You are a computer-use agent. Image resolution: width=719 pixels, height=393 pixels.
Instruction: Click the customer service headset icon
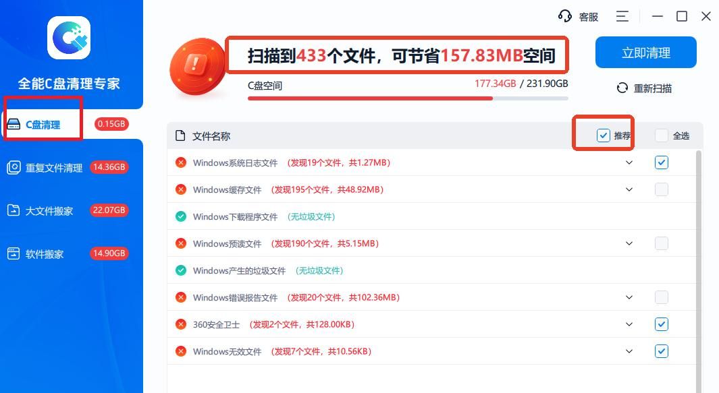tap(564, 16)
